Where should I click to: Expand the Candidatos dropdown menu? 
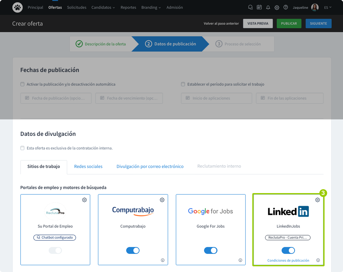103,7
